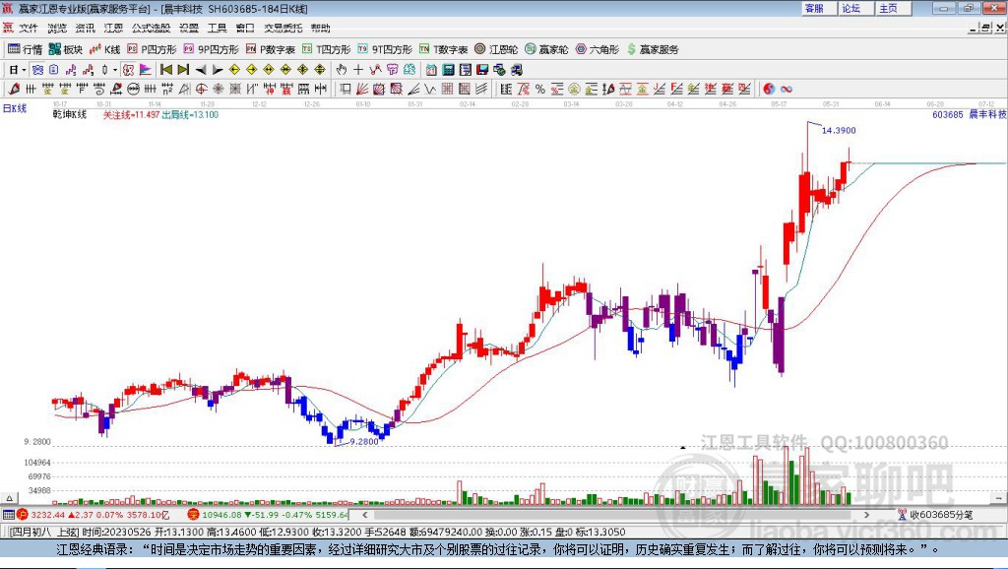
Task: Click the black left arrow icon
Action: coord(201,70)
